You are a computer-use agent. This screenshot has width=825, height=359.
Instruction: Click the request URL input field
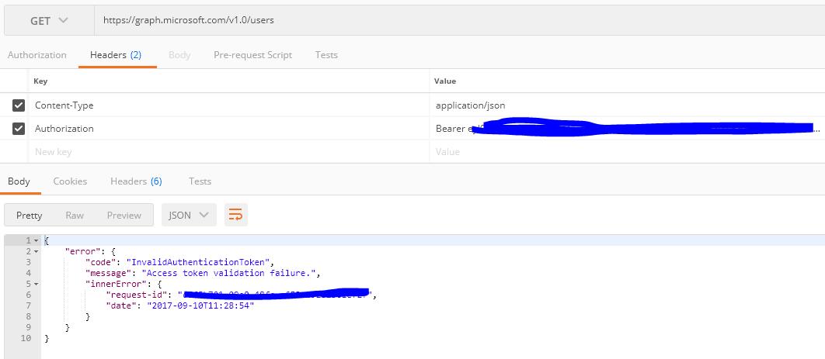pos(458,20)
